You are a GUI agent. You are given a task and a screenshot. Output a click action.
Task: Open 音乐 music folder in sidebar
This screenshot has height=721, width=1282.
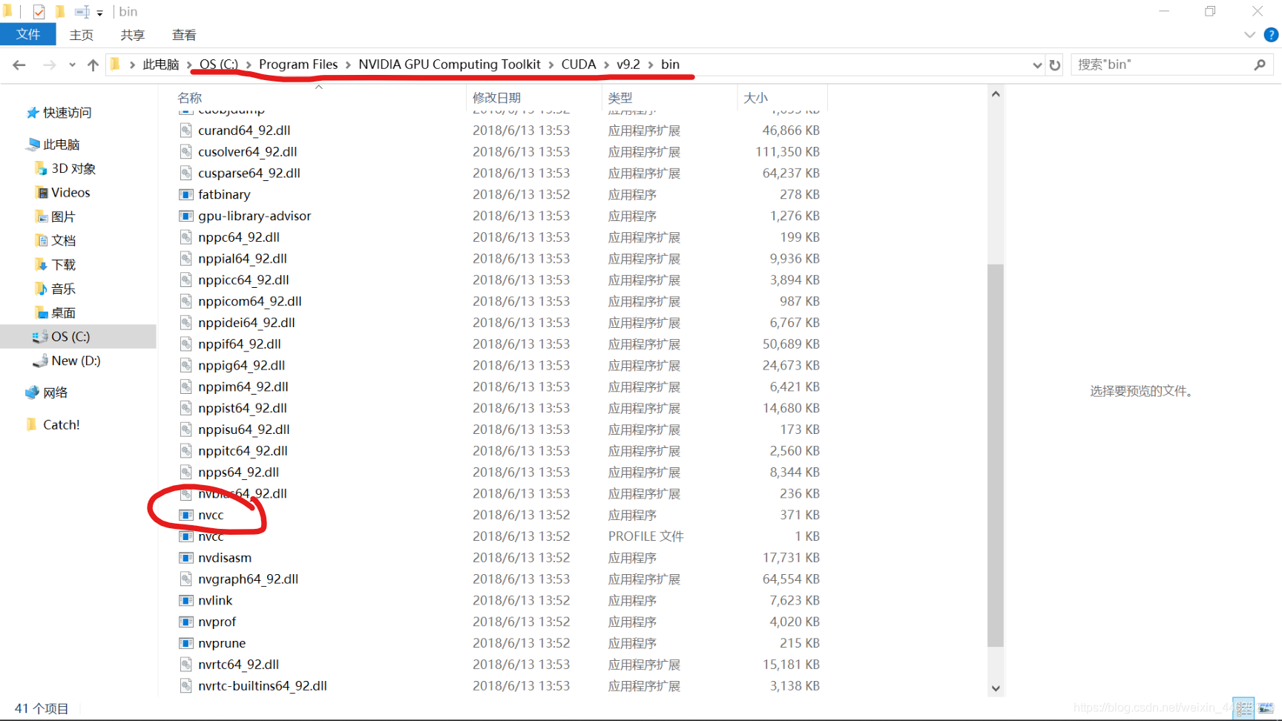(55, 289)
